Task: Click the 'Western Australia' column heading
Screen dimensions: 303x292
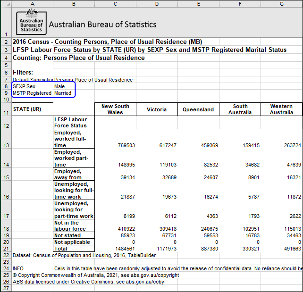Action: coord(282,109)
